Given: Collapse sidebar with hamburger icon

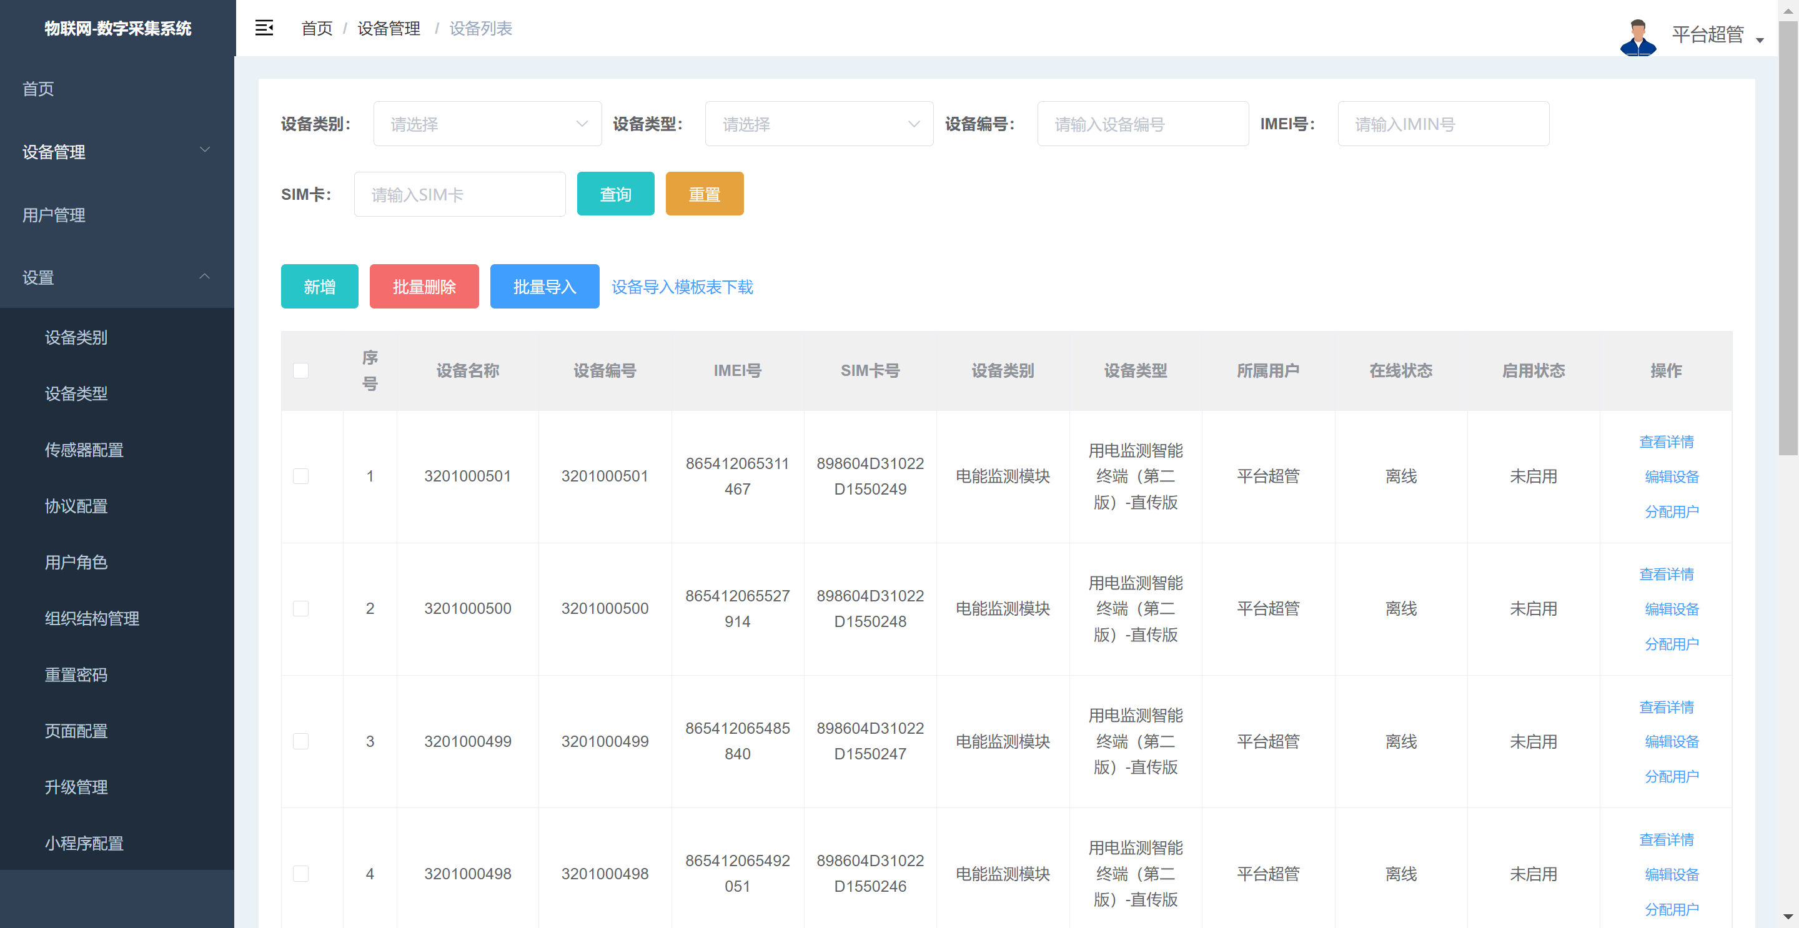Looking at the screenshot, I should [264, 28].
